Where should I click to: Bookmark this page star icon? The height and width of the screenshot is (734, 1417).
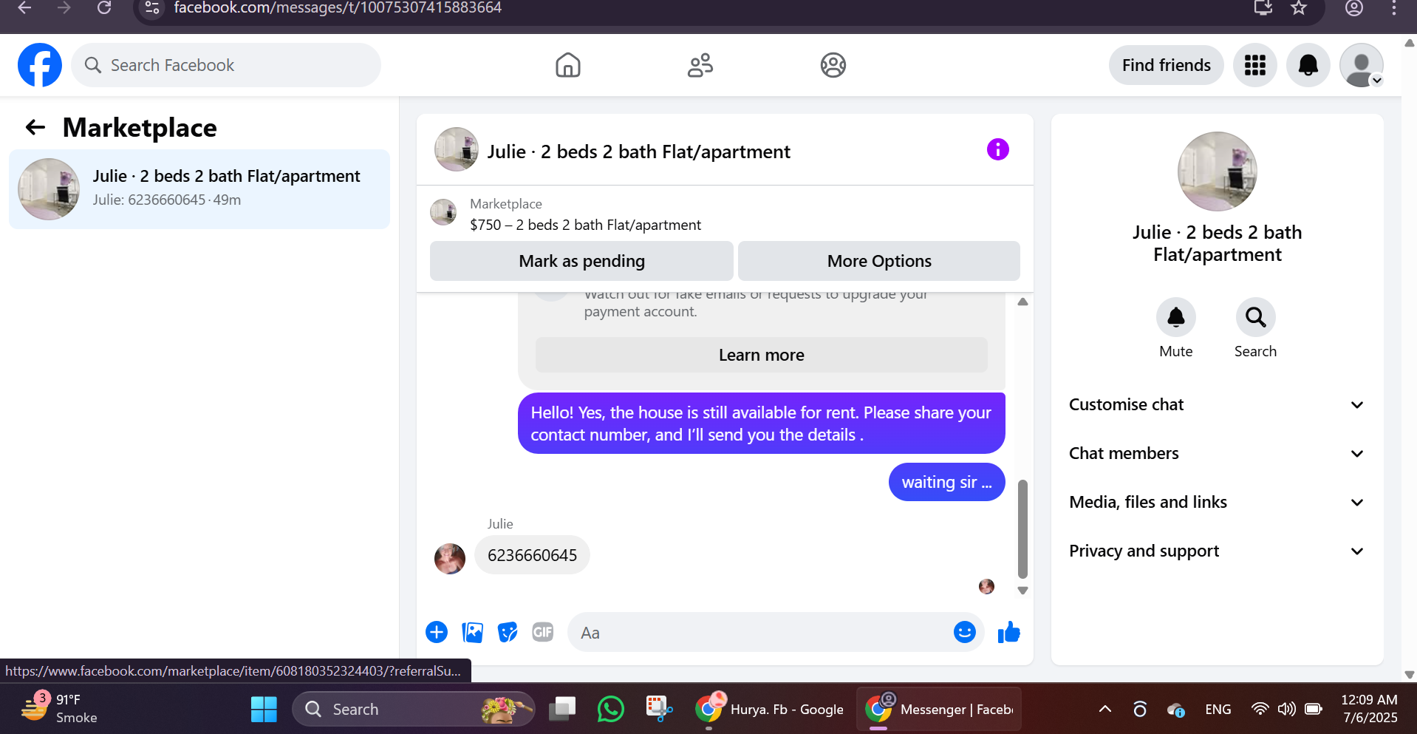pos(1299,8)
